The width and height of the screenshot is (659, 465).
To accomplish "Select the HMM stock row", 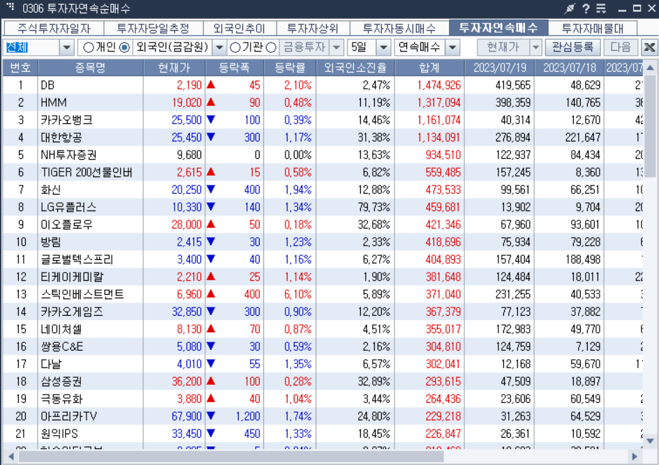I will [x=323, y=102].
